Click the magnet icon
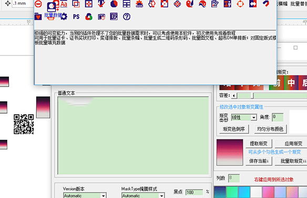Image resolution: width=307 pixels, height=198 pixels. click(265, 4)
